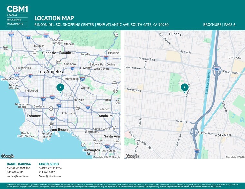245x189 pixels.
Task: Click the Route 110 circle shield near Alhambra
Action: coord(59,62)
